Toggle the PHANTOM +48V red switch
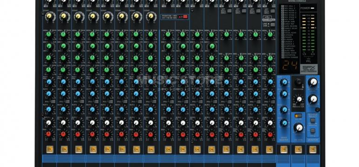This screenshot has width=359, height=167. pyautogui.click(x=185, y=16)
